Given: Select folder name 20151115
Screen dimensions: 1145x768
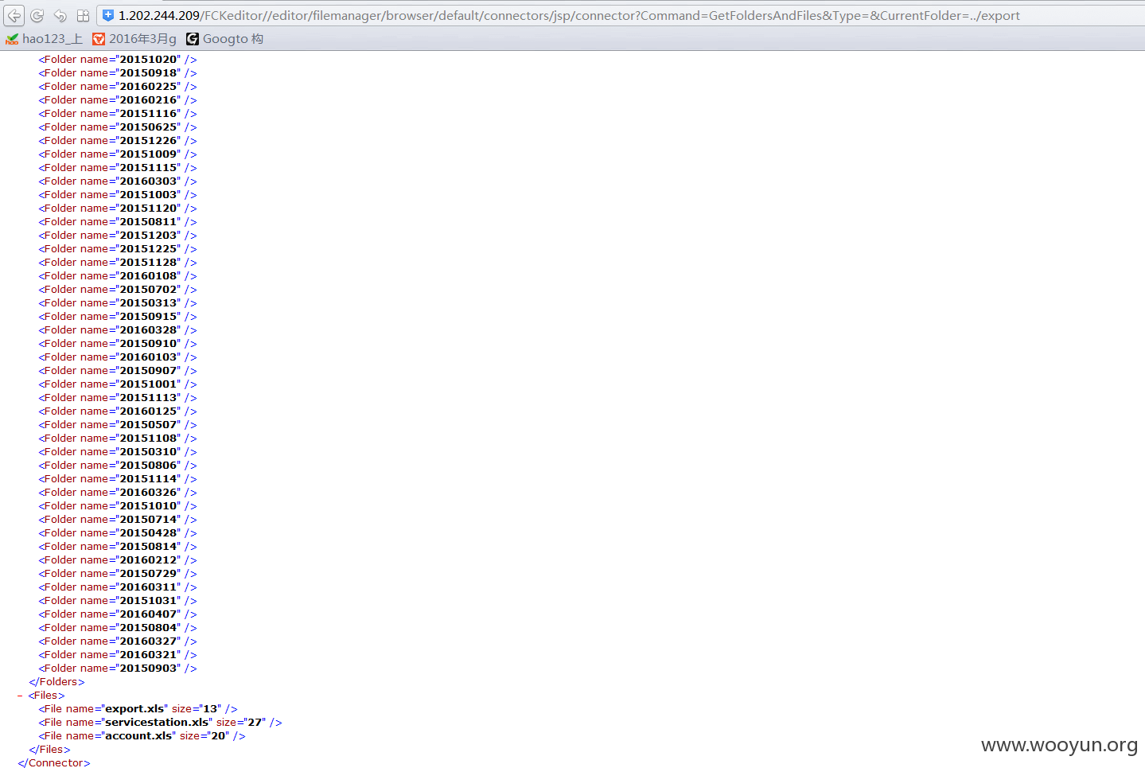Looking at the screenshot, I should [x=148, y=168].
